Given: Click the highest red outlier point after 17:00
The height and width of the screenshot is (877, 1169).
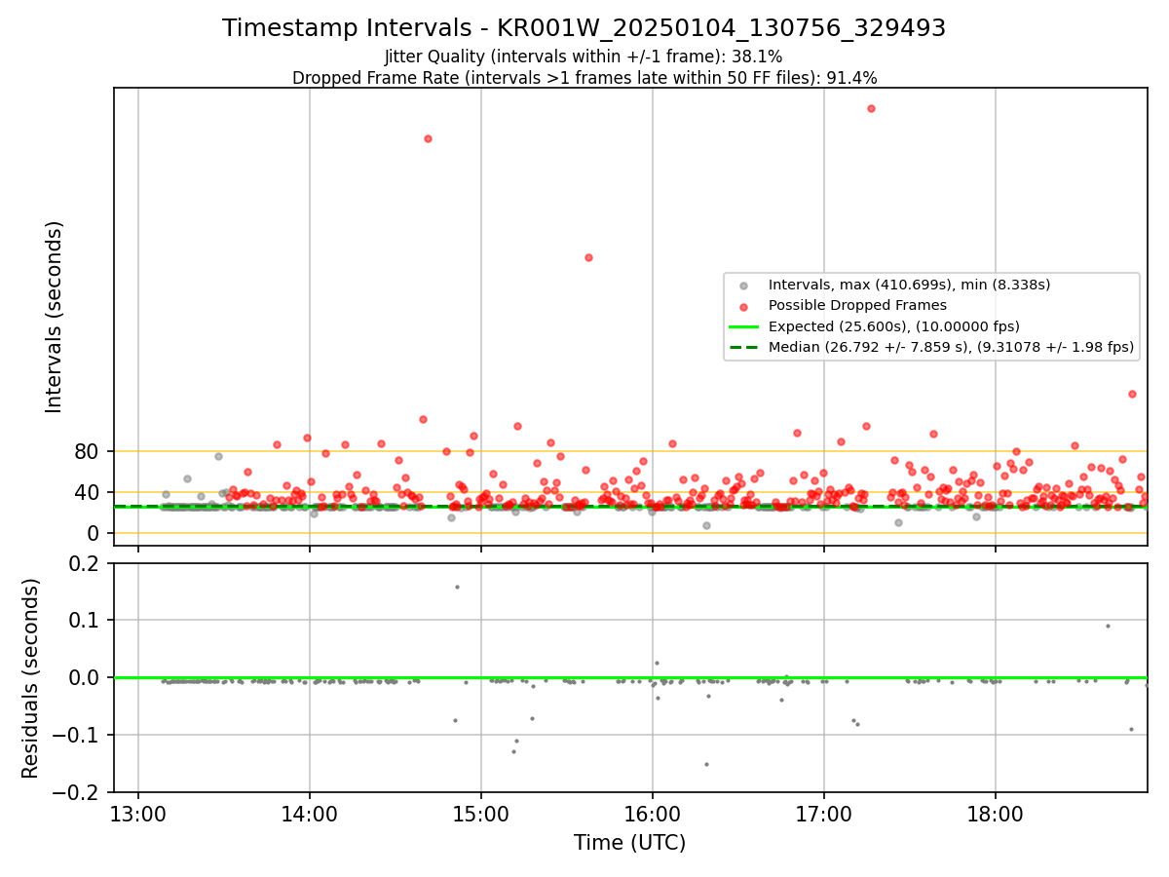Looking at the screenshot, I should tap(871, 108).
